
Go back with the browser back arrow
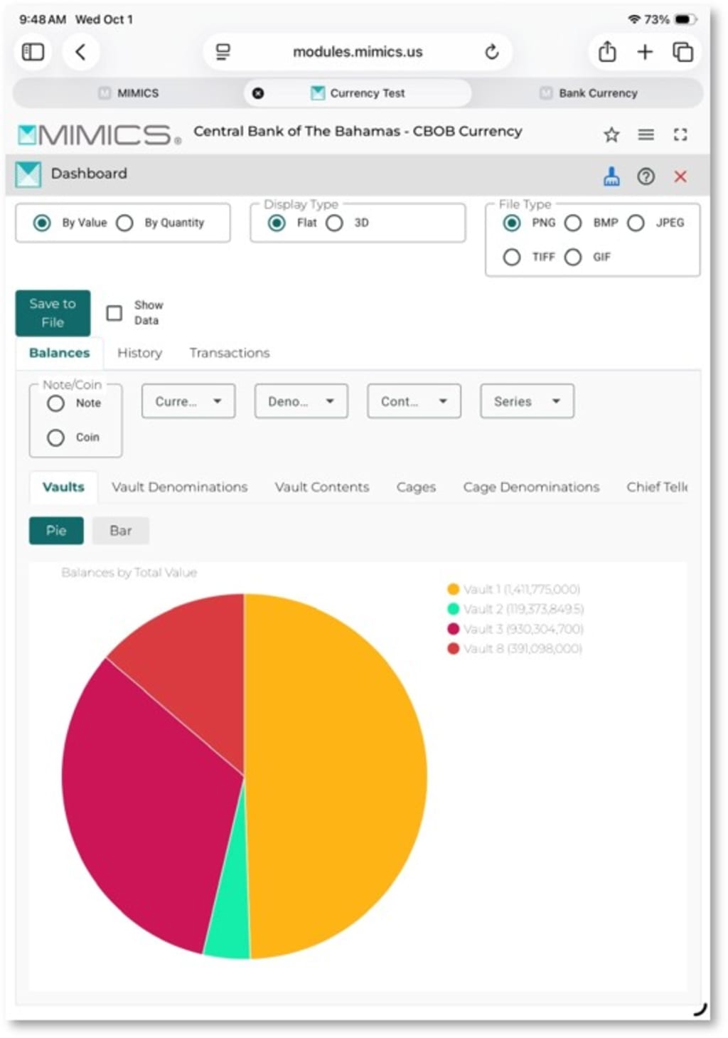tap(80, 52)
